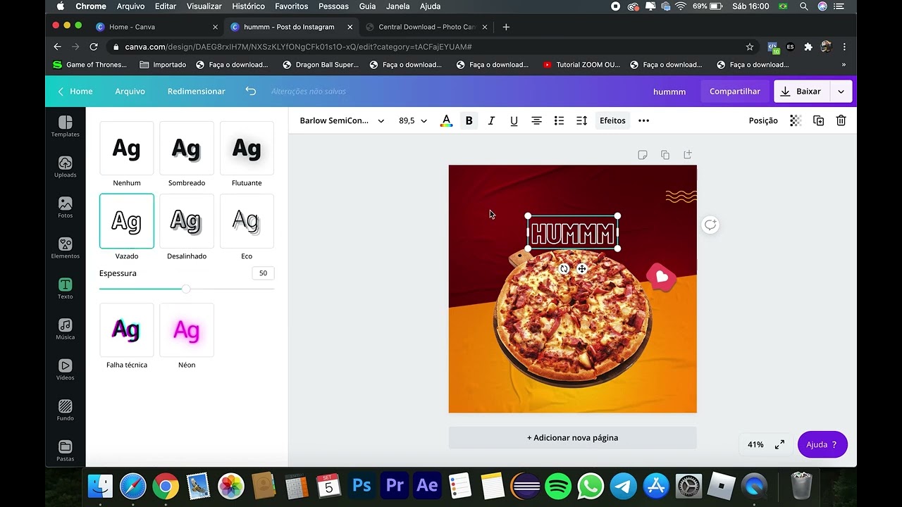Open the transparency checkerboard control
Screen dimensions: 902x507
(x=796, y=120)
